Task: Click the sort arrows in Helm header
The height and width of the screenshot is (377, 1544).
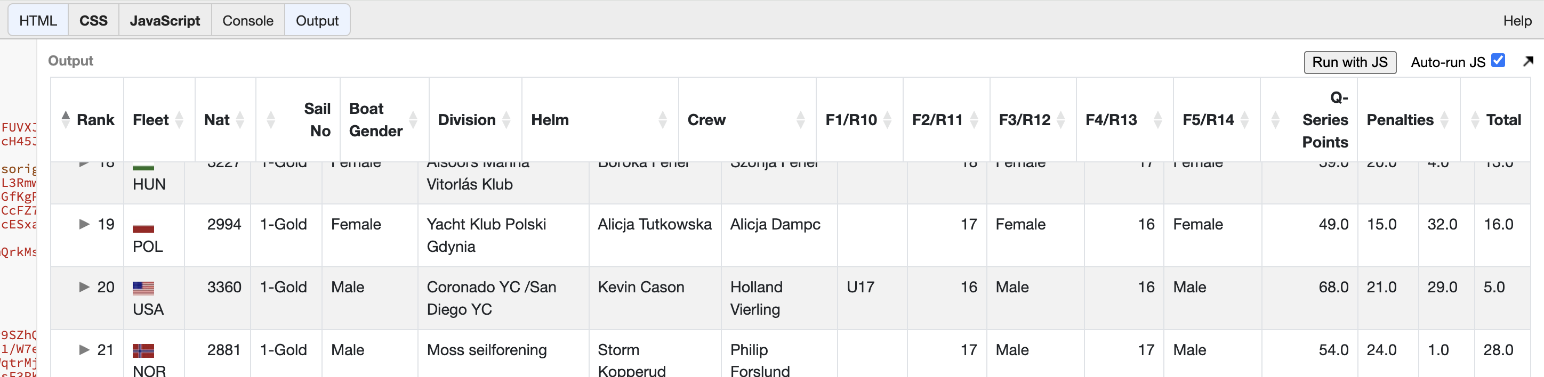Action: 662,120
